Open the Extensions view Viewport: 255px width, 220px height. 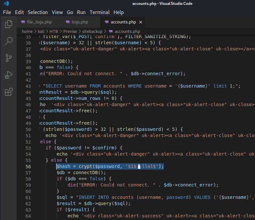[9, 92]
